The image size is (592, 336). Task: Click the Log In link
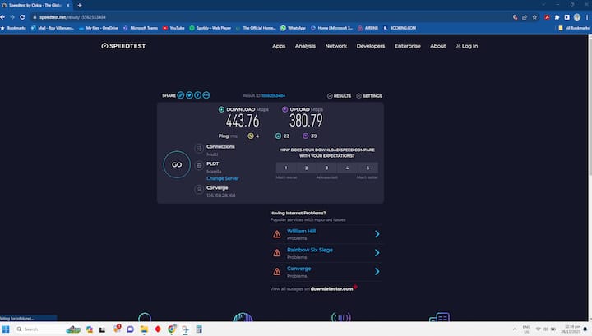point(467,46)
